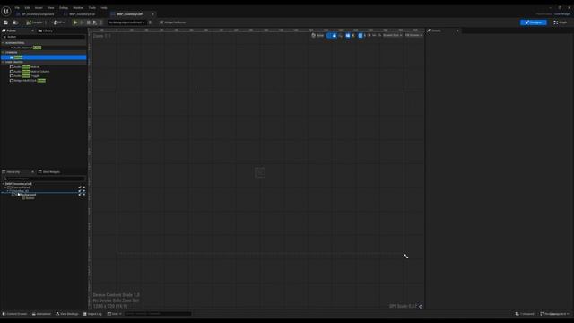Screen dimensions: 574x323
Task: Collapse the User Created palette section
Action: pyautogui.click(x=4, y=62)
